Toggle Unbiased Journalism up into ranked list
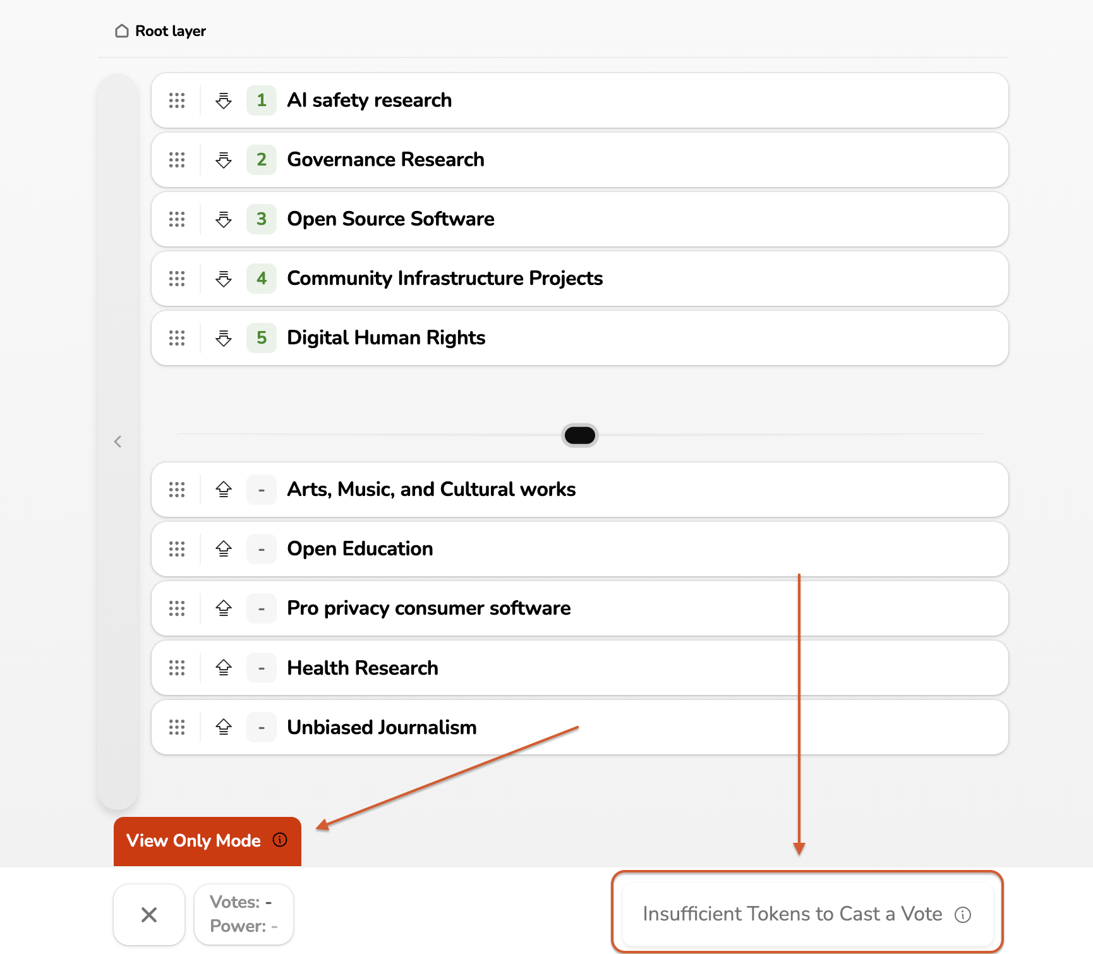Image resolution: width=1093 pixels, height=954 pixels. point(224,727)
